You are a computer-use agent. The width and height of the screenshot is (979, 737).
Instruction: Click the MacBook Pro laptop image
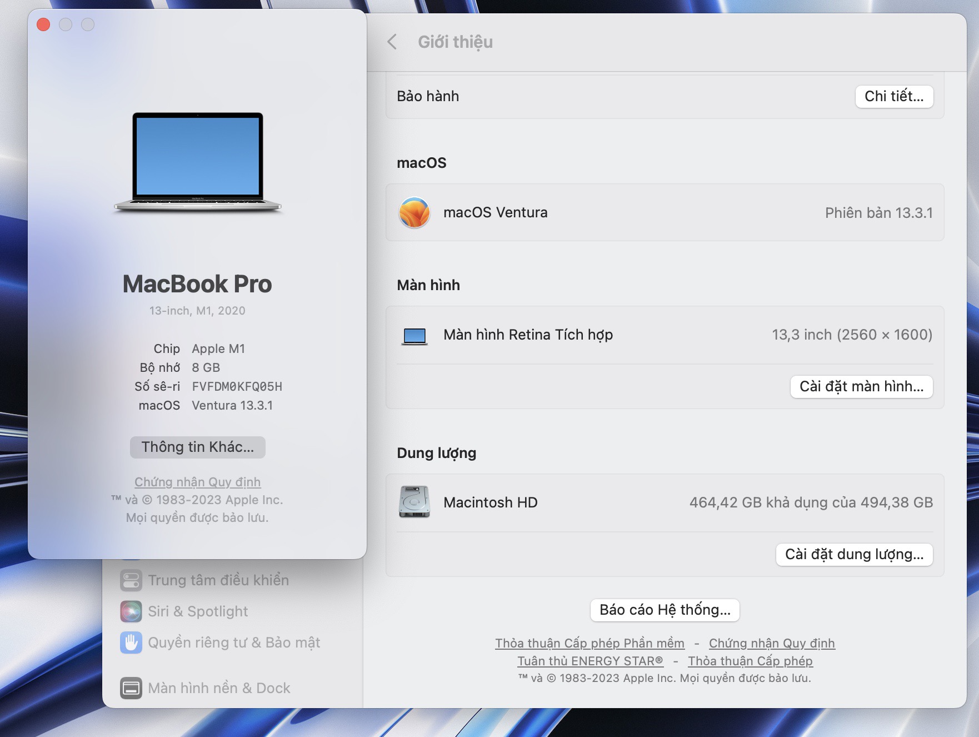(198, 162)
